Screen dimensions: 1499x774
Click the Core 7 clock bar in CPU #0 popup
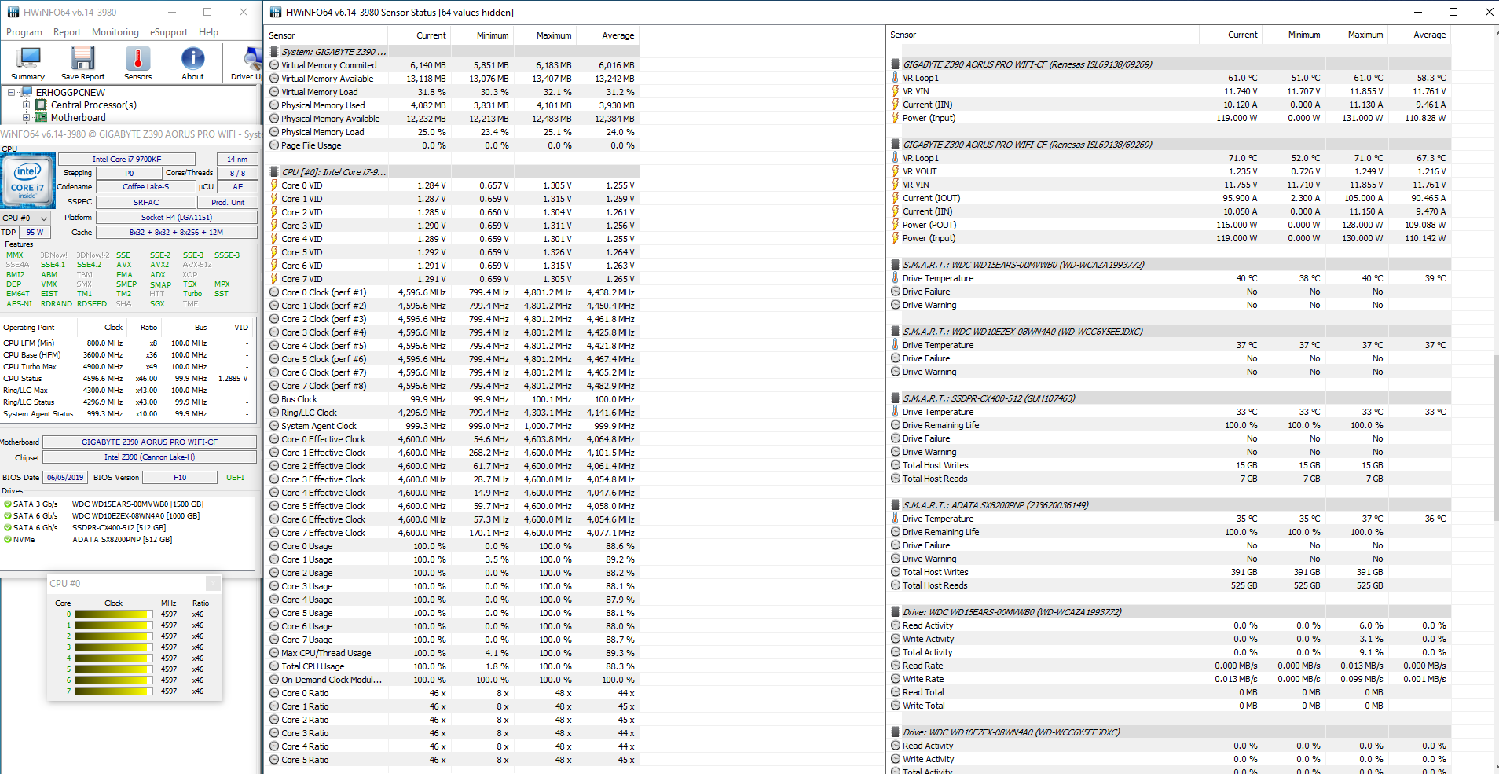click(114, 691)
